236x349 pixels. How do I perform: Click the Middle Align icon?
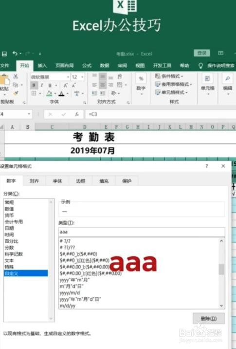click(x=103, y=77)
